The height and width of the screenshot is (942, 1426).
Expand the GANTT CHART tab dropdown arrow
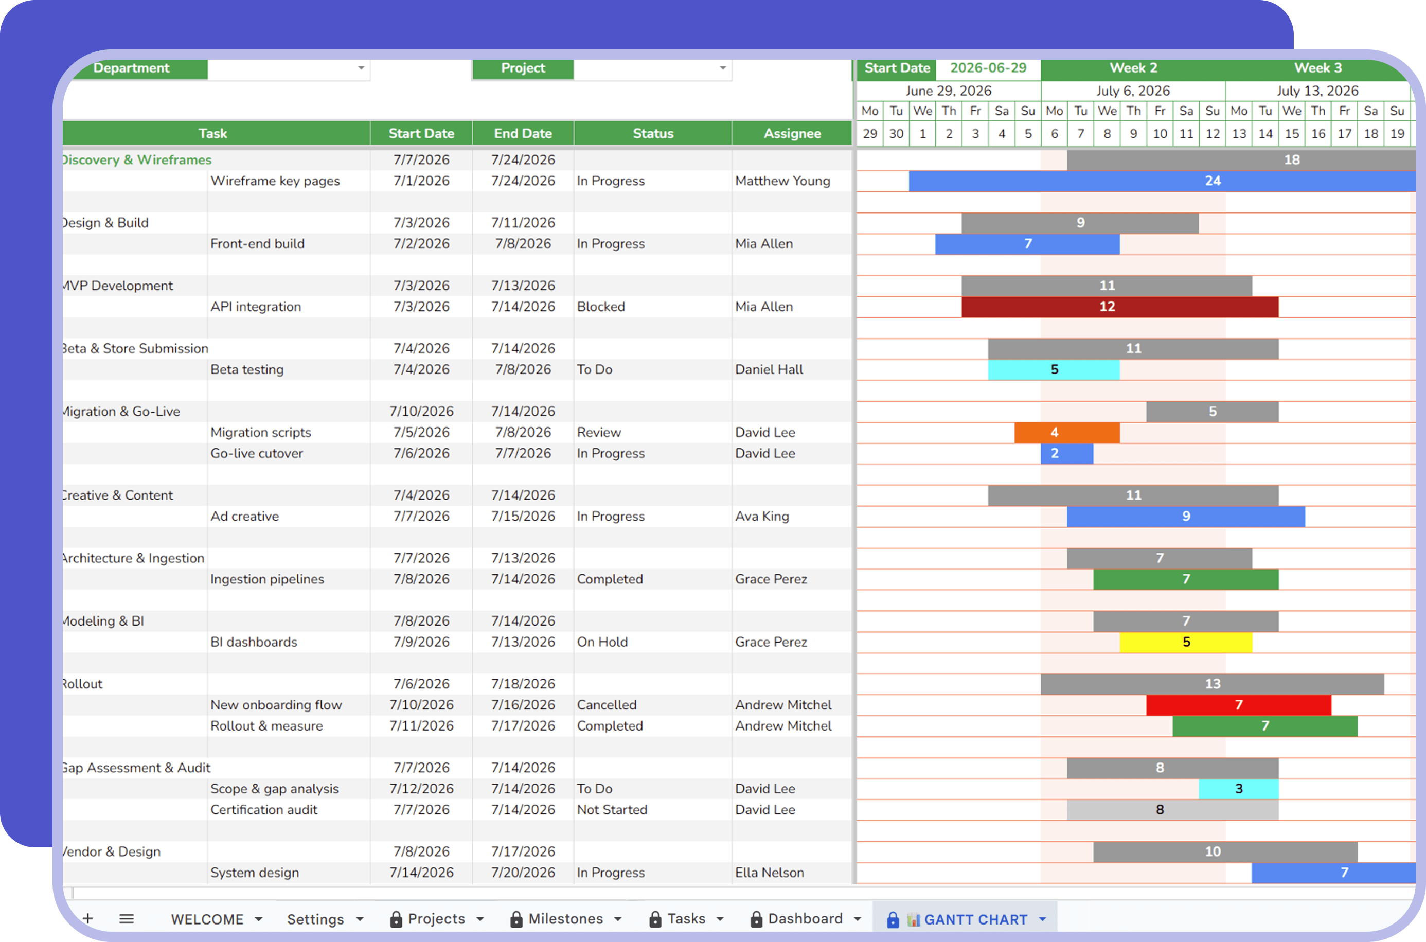coord(1042,919)
